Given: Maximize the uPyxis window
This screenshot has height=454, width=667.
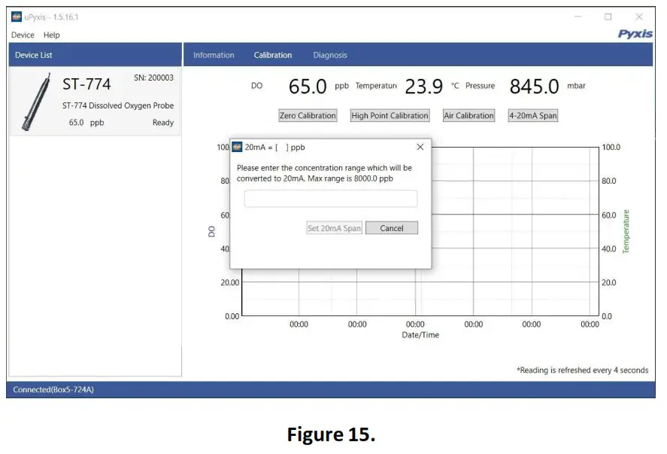Looking at the screenshot, I should coord(608,17).
